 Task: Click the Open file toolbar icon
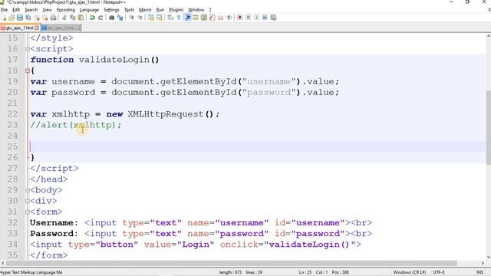pyautogui.click(x=12, y=18)
